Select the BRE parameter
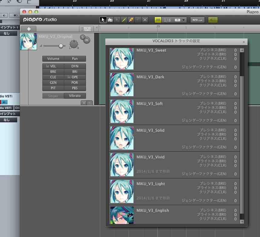Image resolution: width=260 pixels, height=237 pixels. [53, 72]
